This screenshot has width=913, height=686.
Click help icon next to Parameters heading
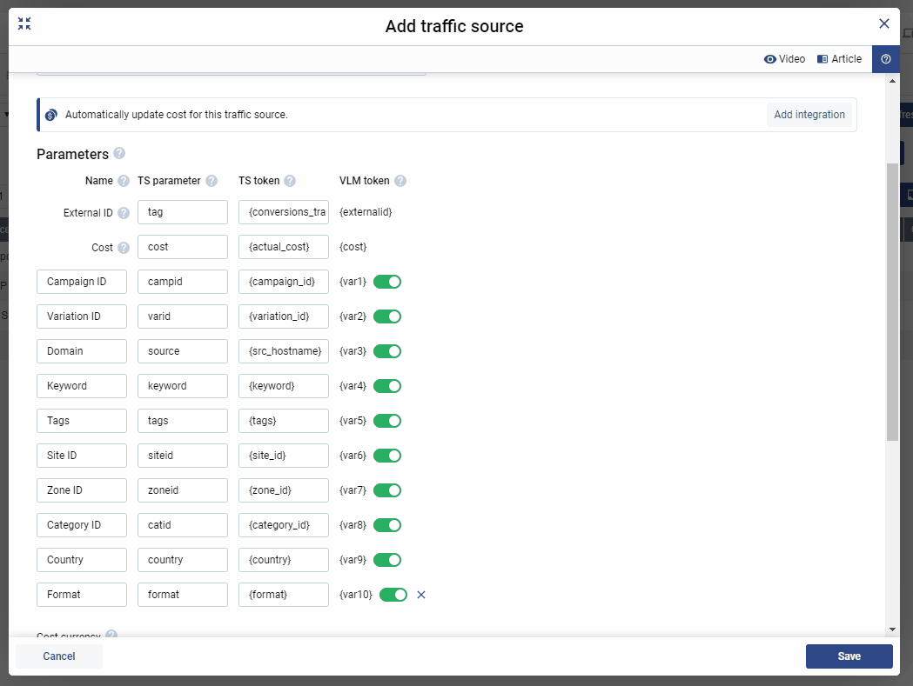click(119, 154)
